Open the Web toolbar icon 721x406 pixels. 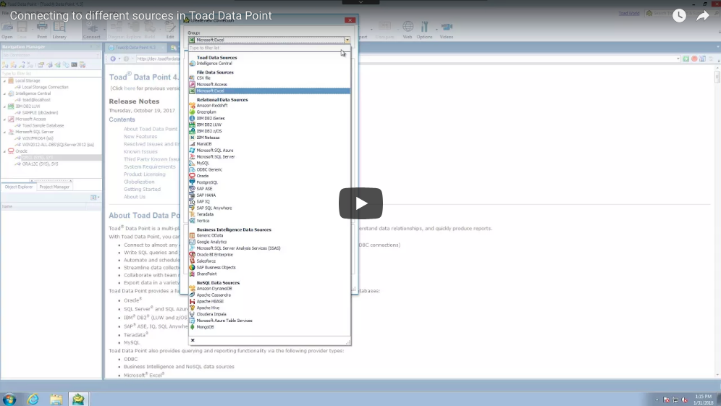[x=408, y=30]
